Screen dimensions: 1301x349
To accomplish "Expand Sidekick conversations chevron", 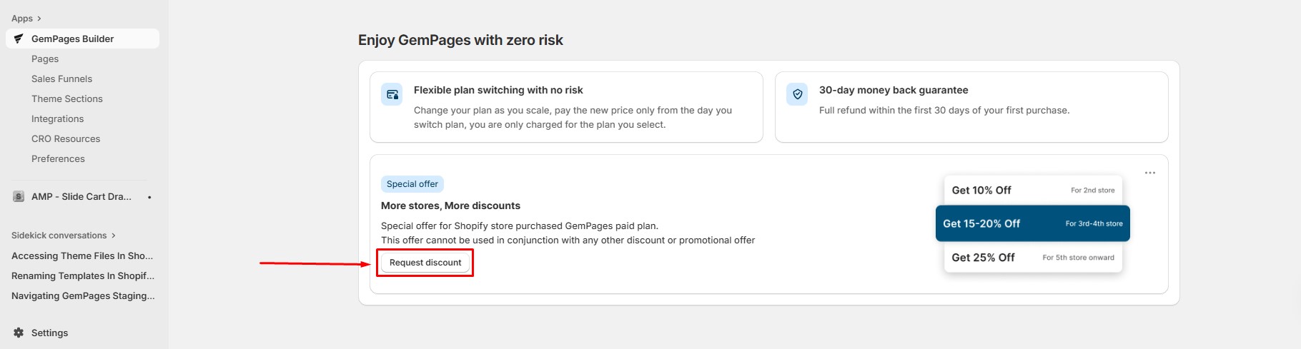I will point(113,236).
